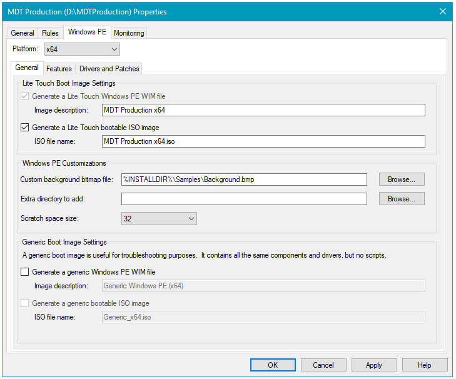Open the Monitoring tab
This screenshot has height=379, width=456.
coord(129,33)
